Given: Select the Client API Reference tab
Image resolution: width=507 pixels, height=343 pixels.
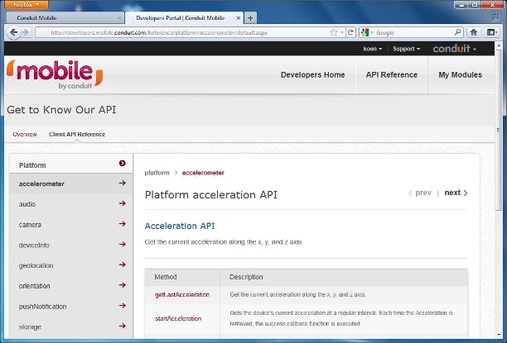Looking at the screenshot, I should pos(77,134).
